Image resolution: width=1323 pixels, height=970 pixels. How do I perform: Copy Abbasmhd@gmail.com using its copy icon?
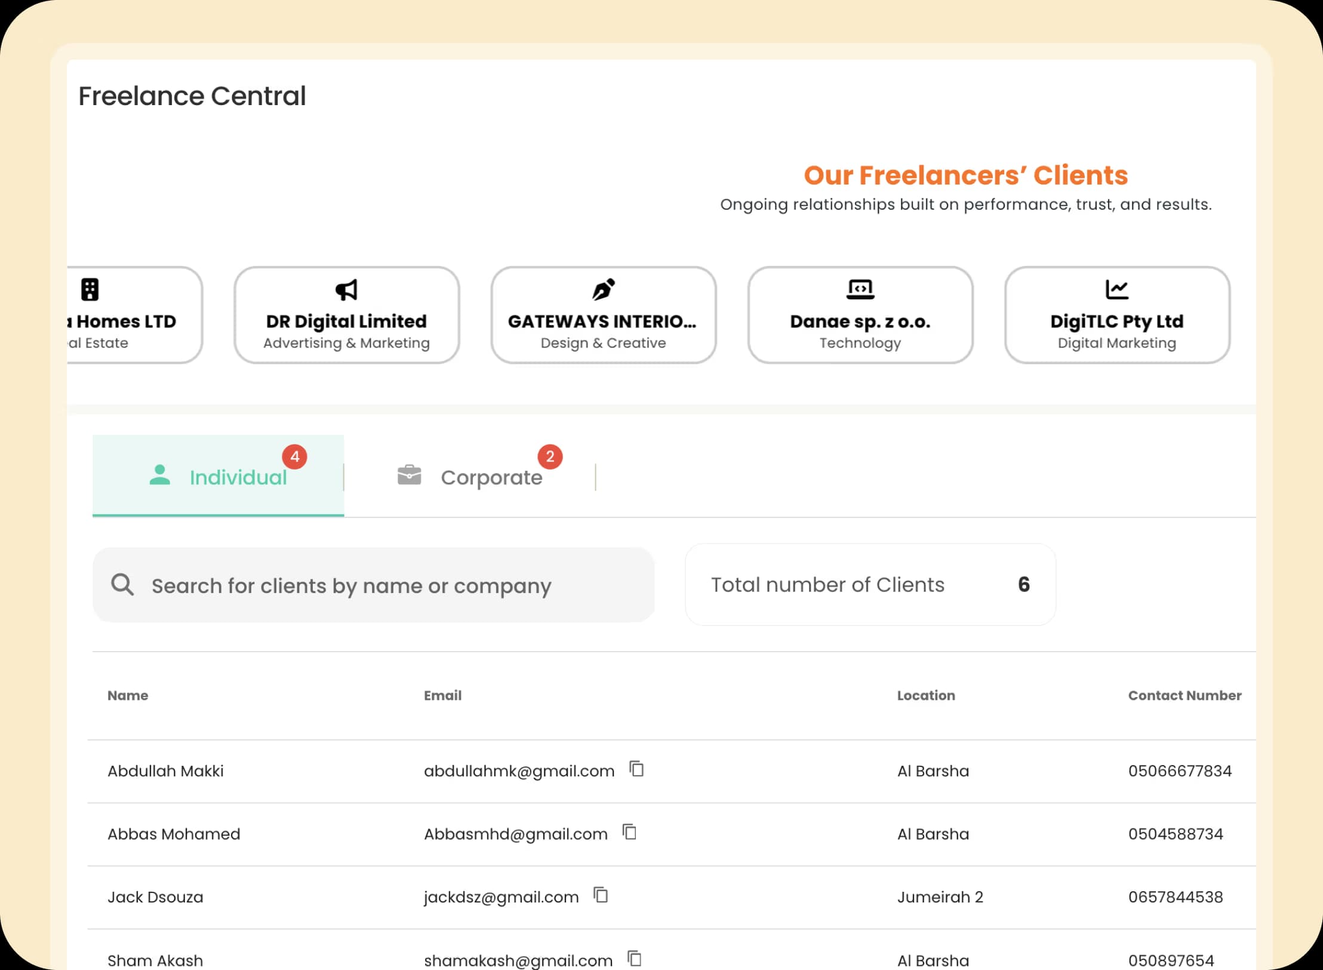point(628,832)
